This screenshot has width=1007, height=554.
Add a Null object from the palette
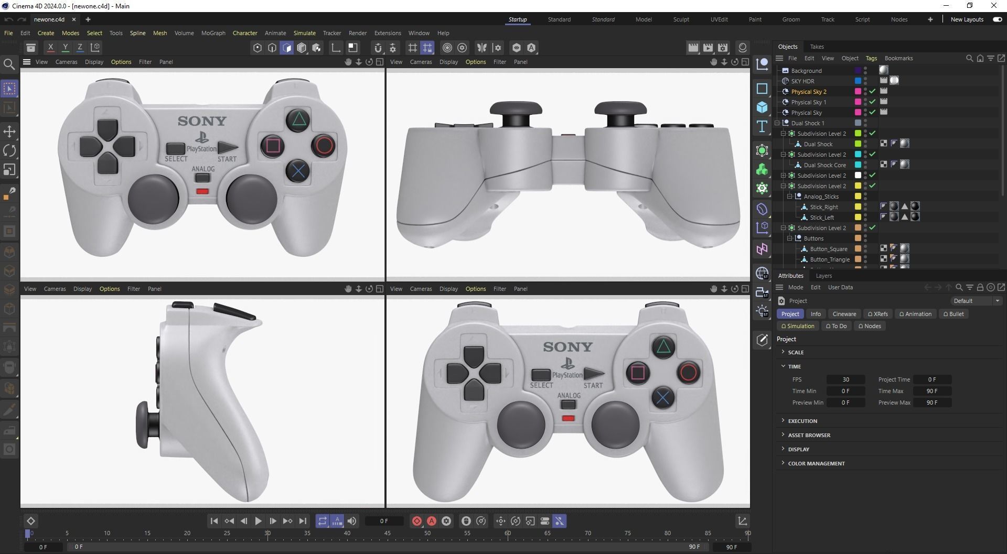(x=762, y=64)
